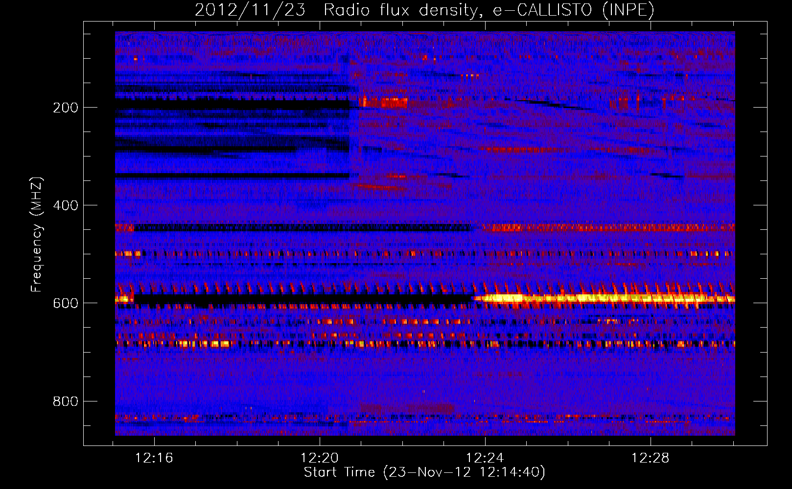The image size is (792, 489).
Task: Click the 600 frequency tick label
Action: point(66,303)
